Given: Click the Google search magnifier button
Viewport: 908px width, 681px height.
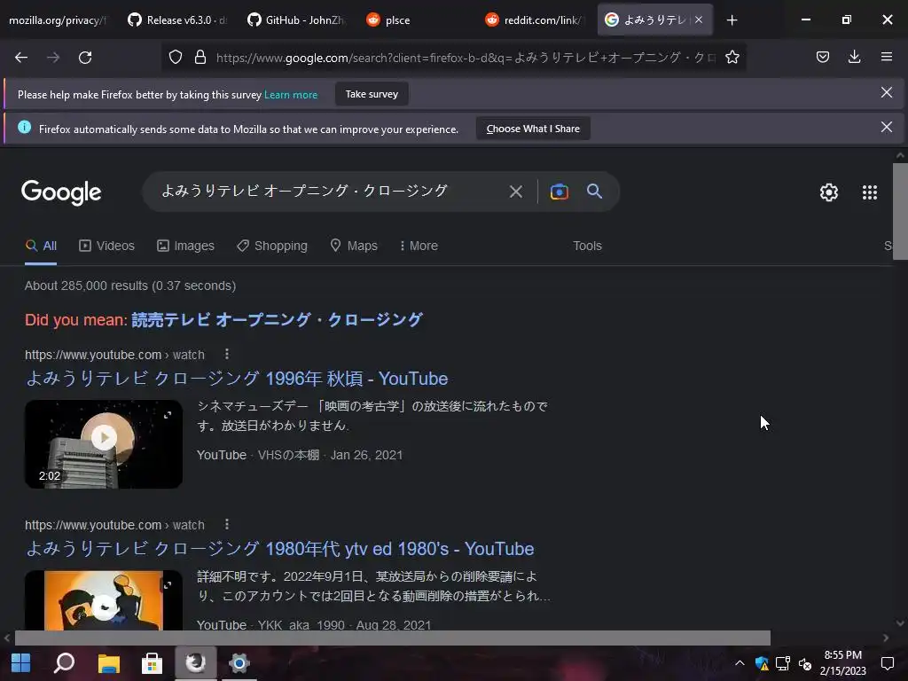Looking at the screenshot, I should click(x=594, y=192).
